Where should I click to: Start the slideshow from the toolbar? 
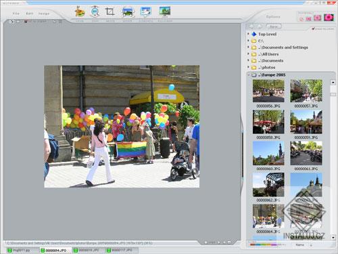146,12
